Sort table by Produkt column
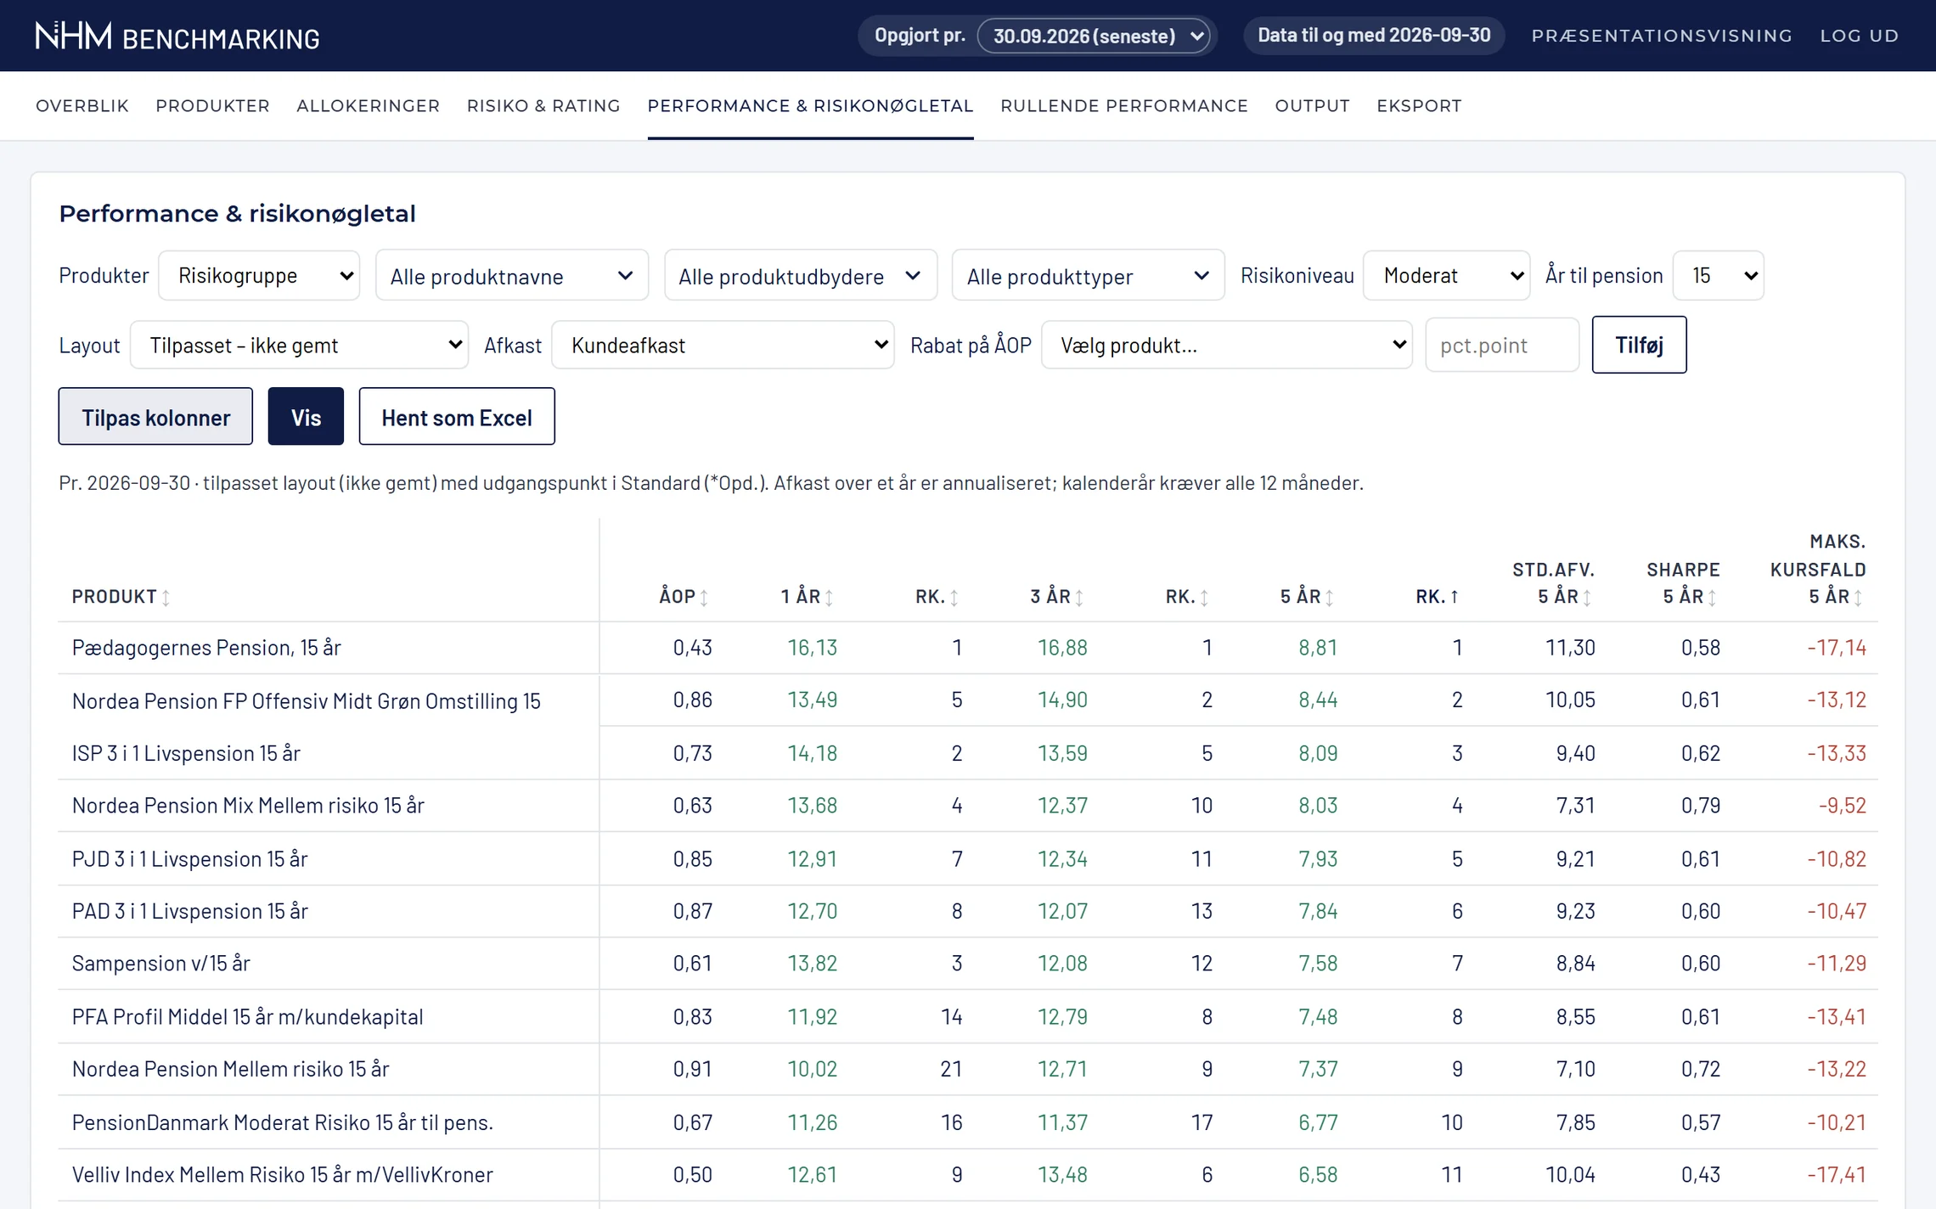The image size is (1936, 1209). point(121,597)
